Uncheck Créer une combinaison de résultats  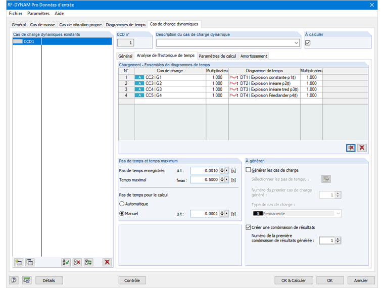248,227
